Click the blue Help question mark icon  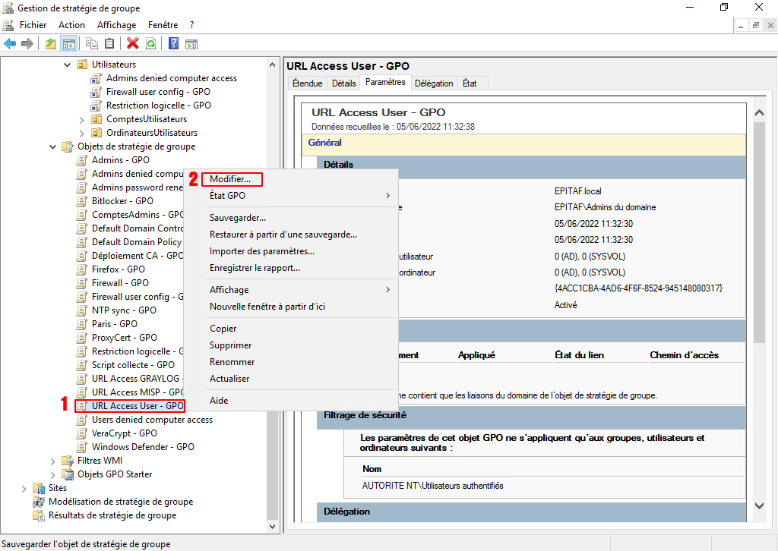tap(173, 44)
